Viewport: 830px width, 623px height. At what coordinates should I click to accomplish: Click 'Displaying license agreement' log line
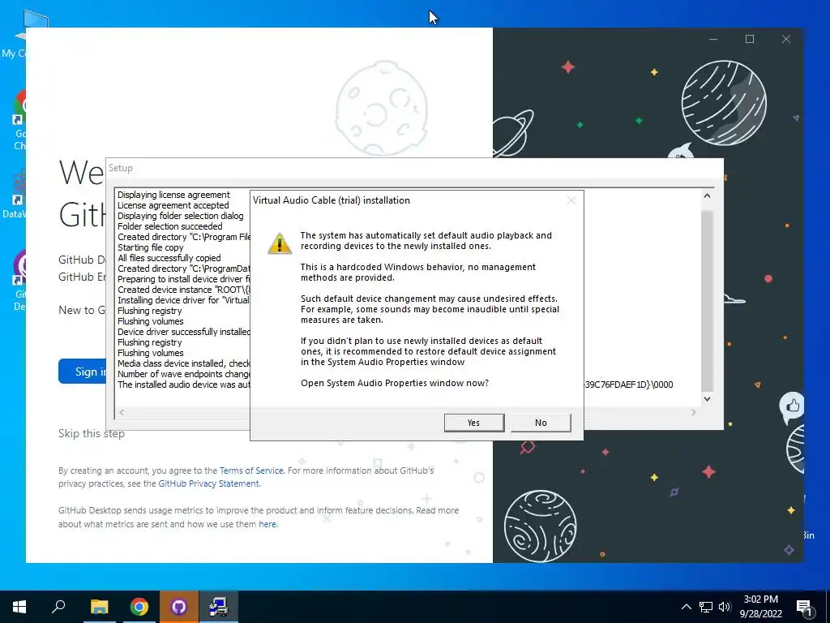coord(173,195)
